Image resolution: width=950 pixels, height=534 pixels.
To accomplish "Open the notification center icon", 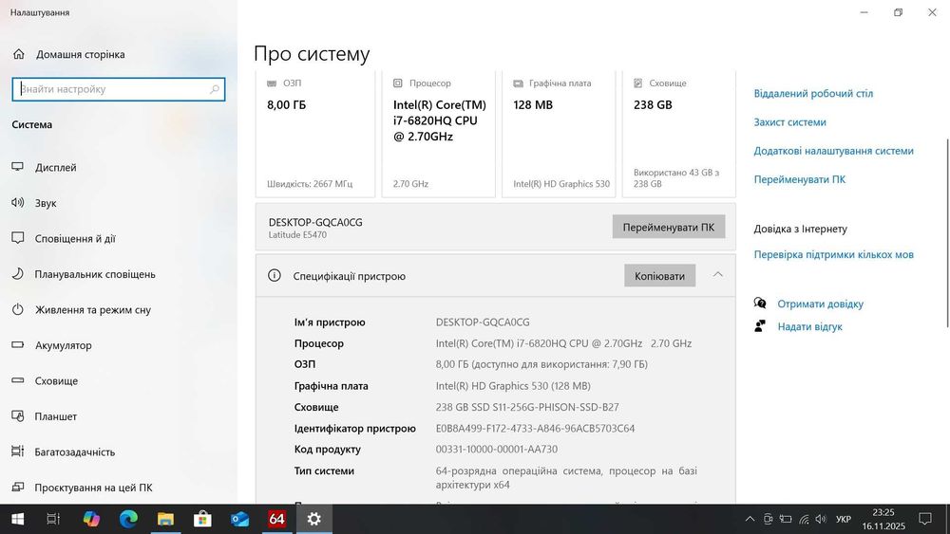I will pyautogui.click(x=925, y=519).
